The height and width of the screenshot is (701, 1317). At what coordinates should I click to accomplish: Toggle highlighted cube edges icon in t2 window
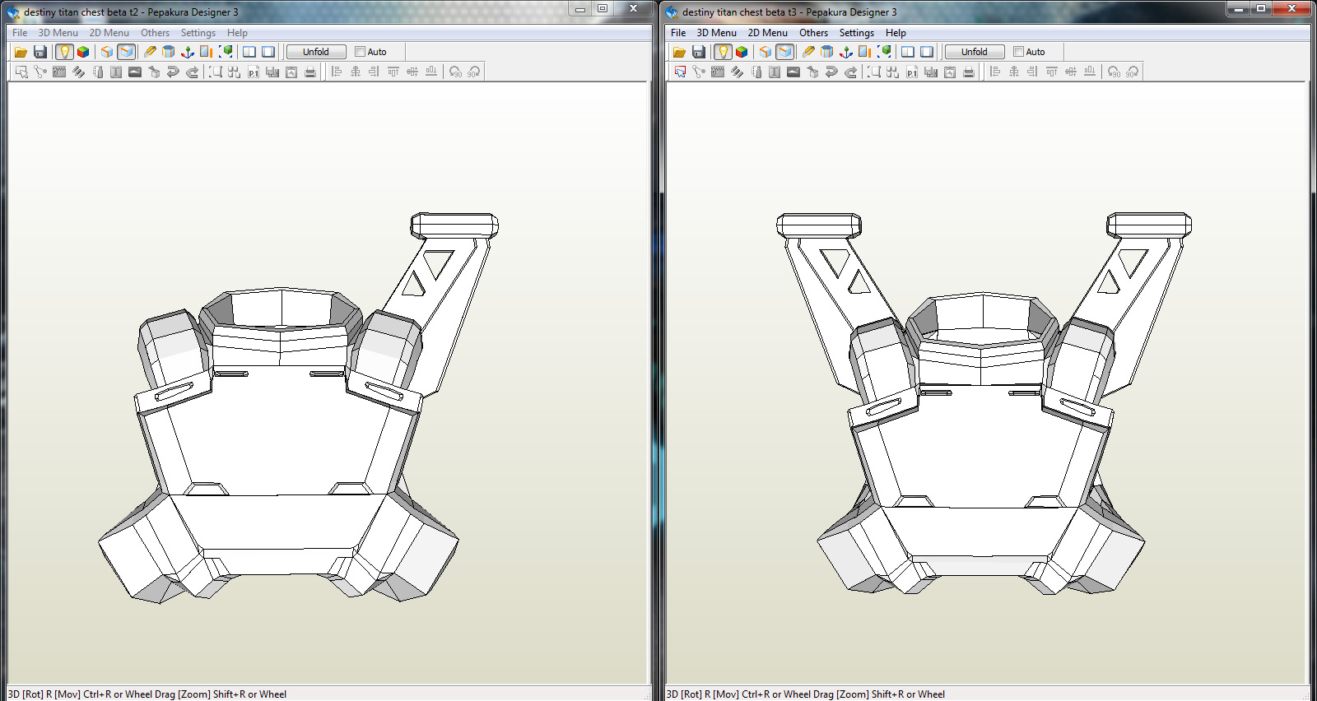(x=126, y=52)
